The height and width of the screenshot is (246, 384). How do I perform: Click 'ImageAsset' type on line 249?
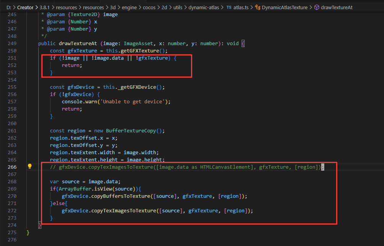coord(138,43)
